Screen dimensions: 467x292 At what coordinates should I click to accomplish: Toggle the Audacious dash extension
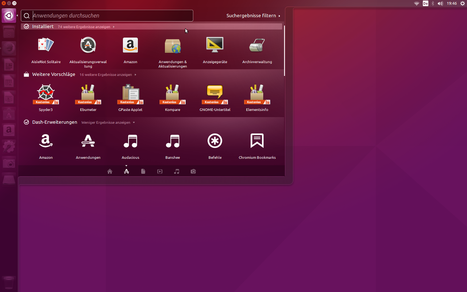[130, 146]
